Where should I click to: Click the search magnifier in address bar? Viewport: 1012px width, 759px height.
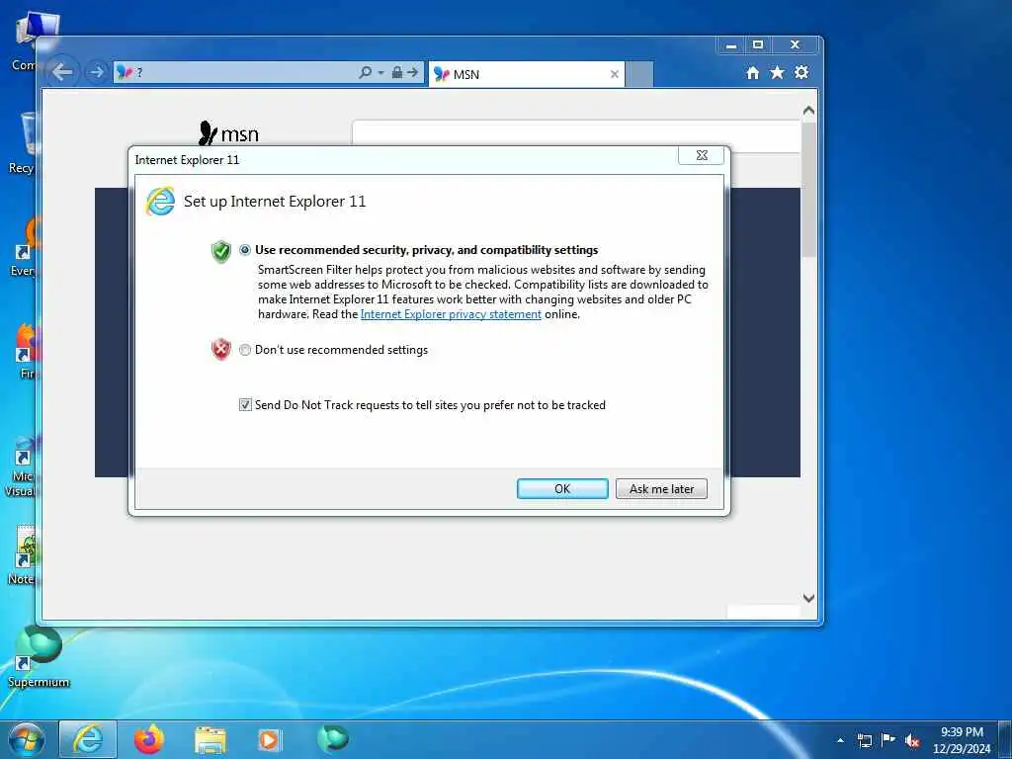[366, 72]
